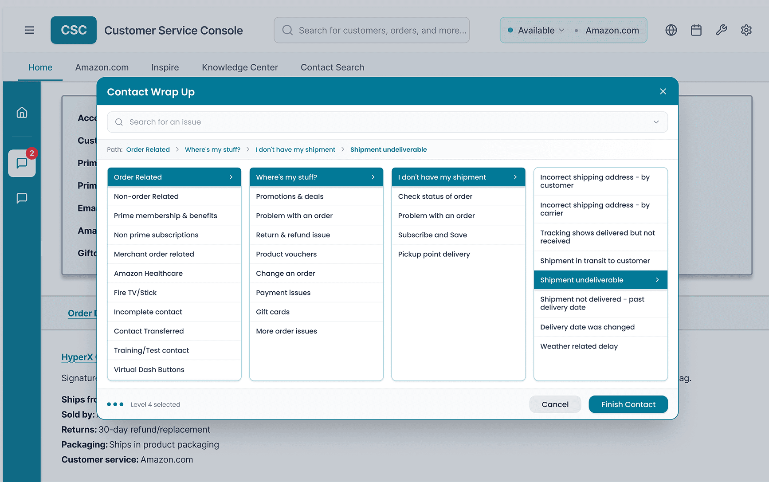
Task: Select Merchant order related
Action: coord(174,254)
